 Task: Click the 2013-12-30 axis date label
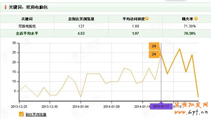[50, 107]
